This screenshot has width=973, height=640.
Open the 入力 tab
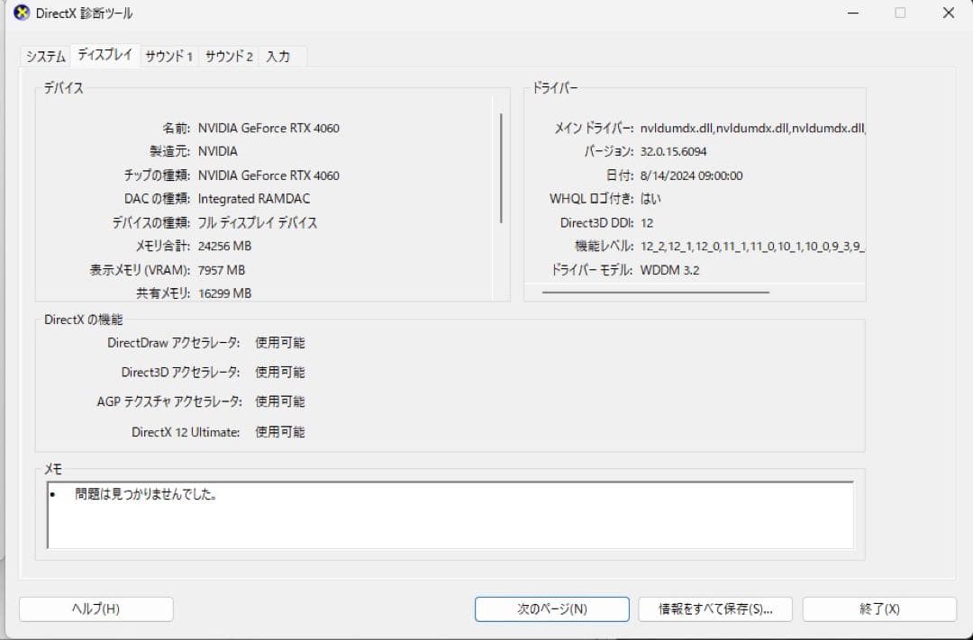click(x=279, y=55)
